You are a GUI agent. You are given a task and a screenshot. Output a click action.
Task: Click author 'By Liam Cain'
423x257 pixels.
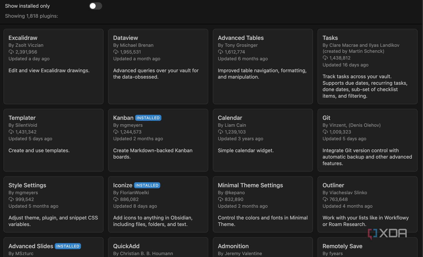(x=232, y=125)
